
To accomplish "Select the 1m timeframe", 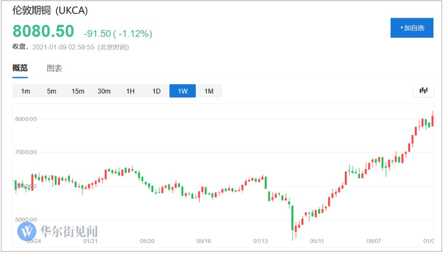I will point(25,91).
